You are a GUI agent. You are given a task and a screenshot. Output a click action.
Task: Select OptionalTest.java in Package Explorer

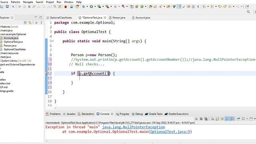13,42
